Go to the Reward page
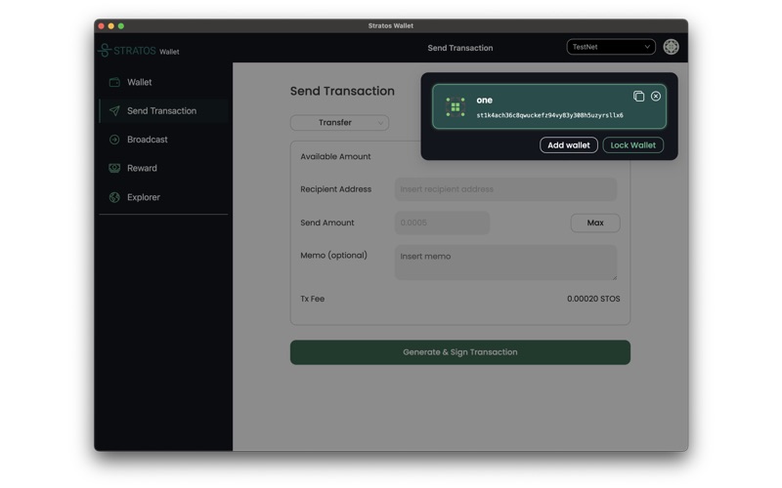 click(163, 168)
